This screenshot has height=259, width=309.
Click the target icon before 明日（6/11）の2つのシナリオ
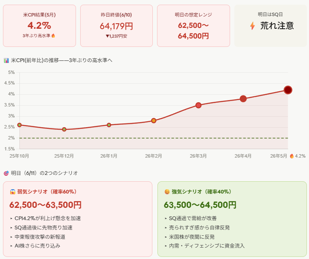pyautogui.click(x=6, y=173)
